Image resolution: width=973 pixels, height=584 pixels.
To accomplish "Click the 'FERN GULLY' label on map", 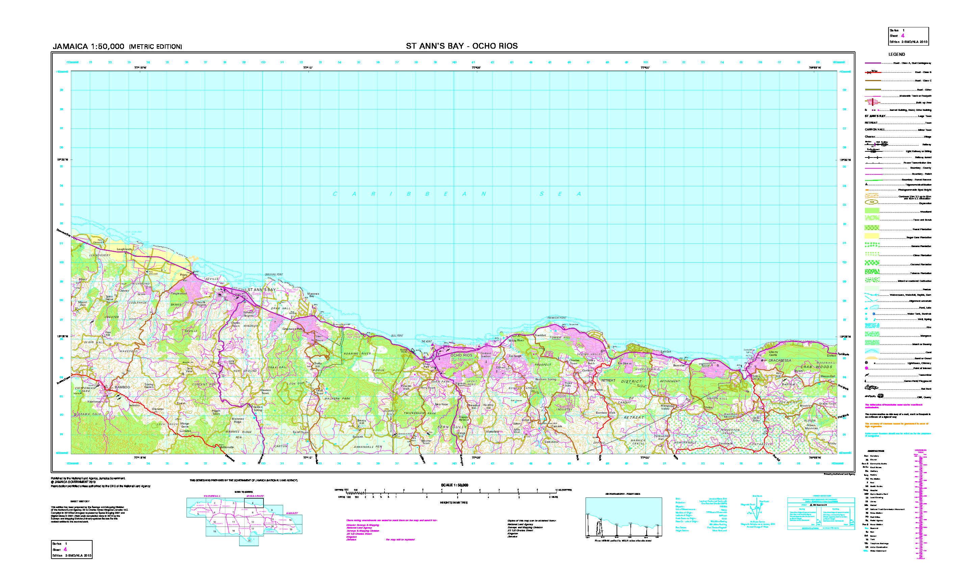I will click(x=452, y=427).
